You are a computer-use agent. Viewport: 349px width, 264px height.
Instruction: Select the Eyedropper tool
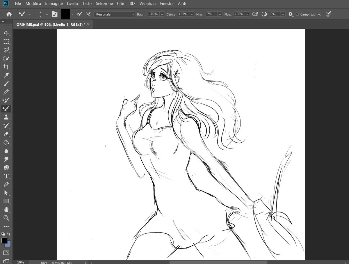click(6, 75)
